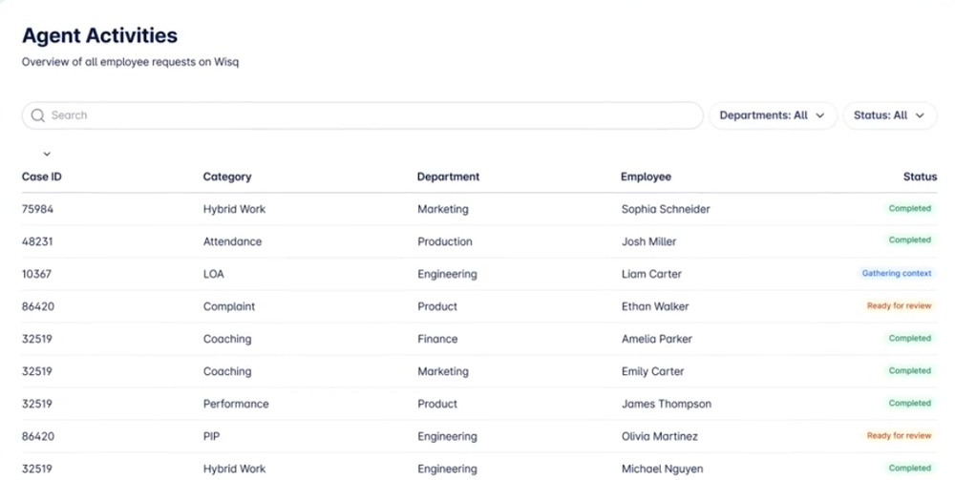Focus the Search input field

362,115
